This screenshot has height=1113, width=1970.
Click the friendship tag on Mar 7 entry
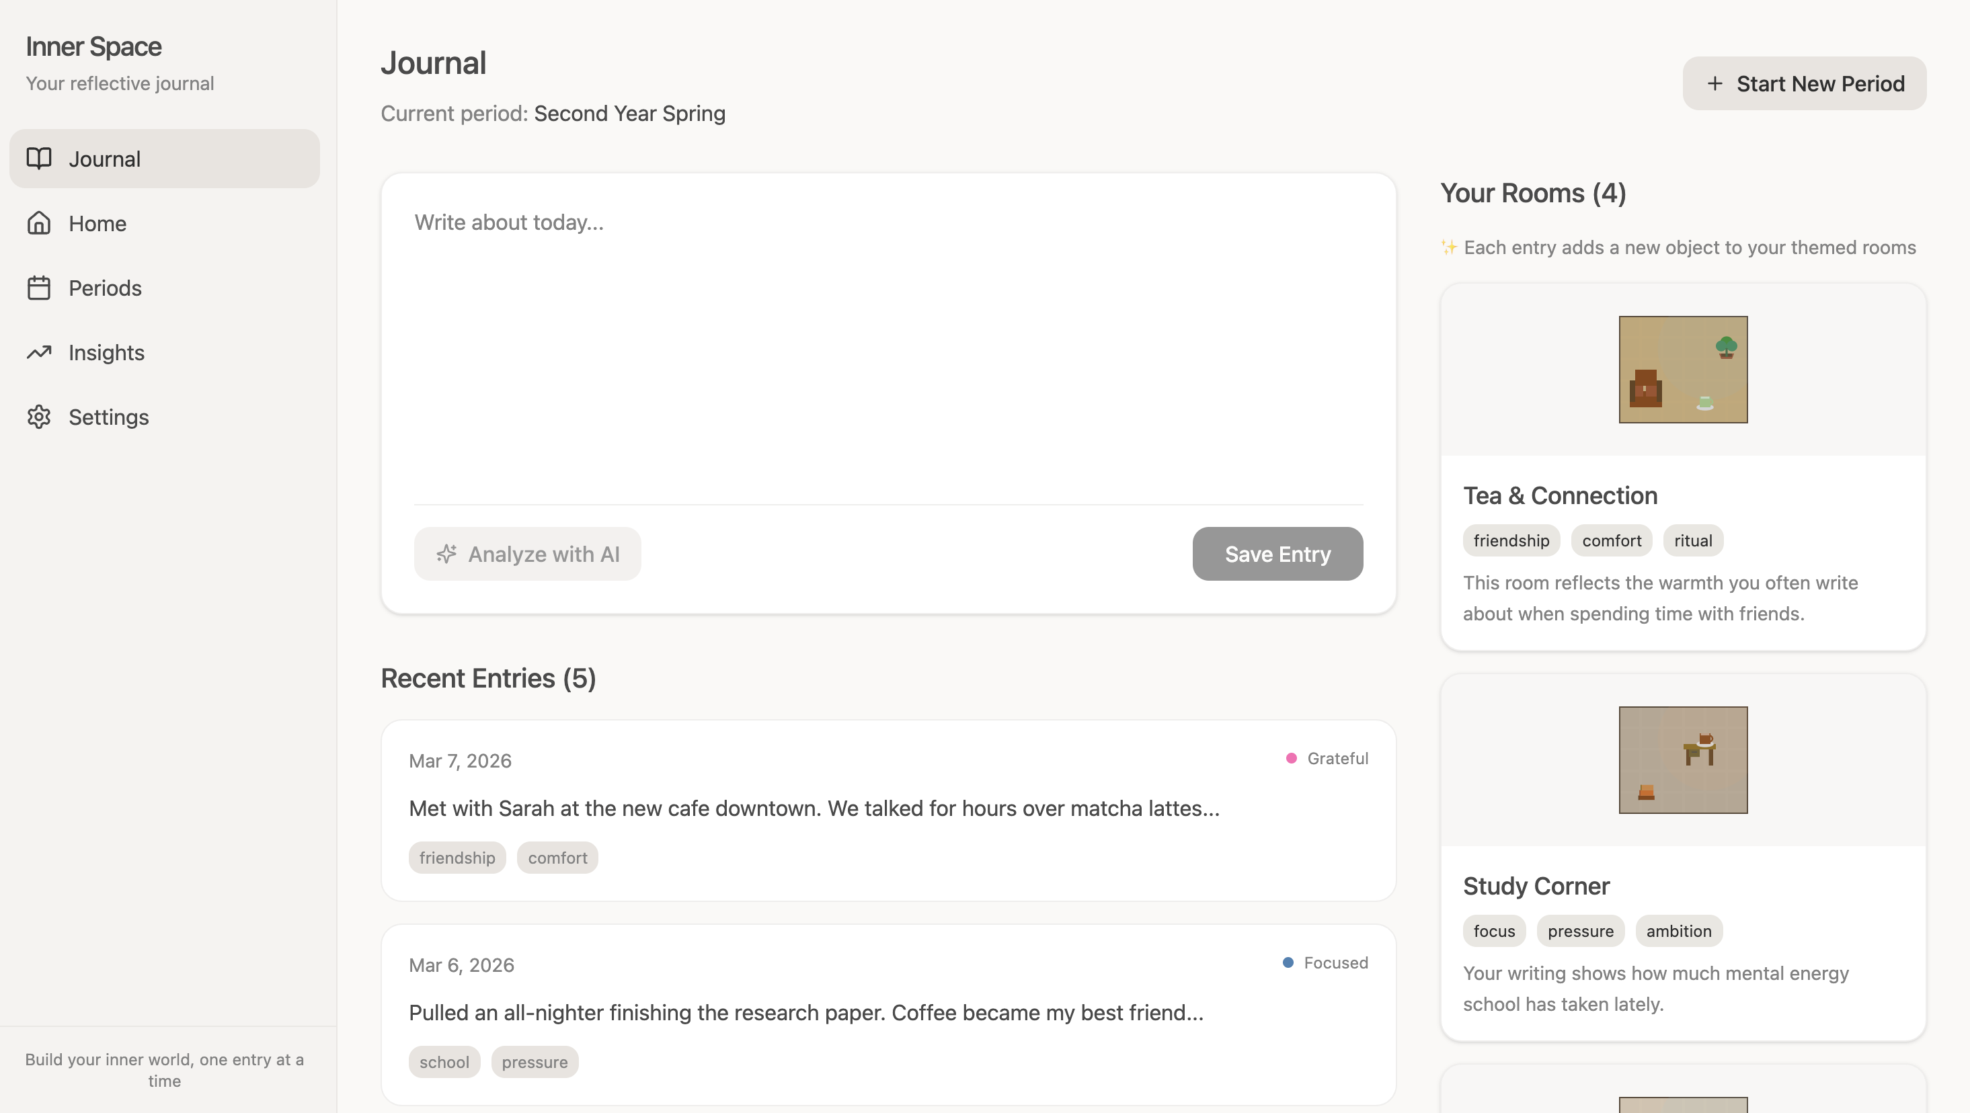(457, 858)
